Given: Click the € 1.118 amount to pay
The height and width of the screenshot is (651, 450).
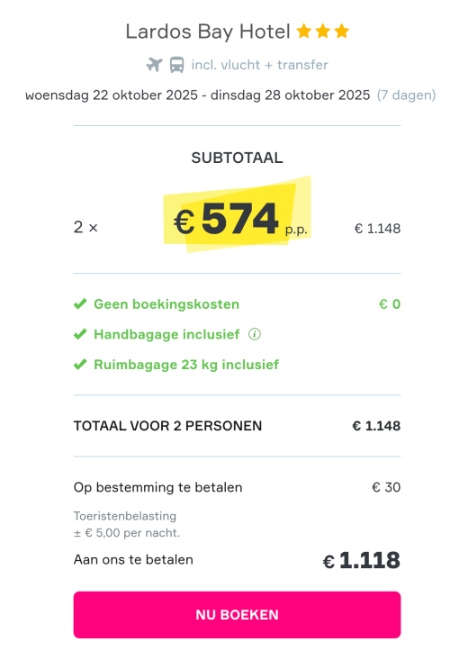Looking at the screenshot, I should [x=362, y=560].
